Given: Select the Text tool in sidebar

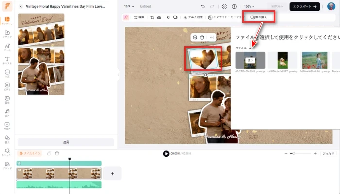Looking at the screenshot, I should [7, 60].
